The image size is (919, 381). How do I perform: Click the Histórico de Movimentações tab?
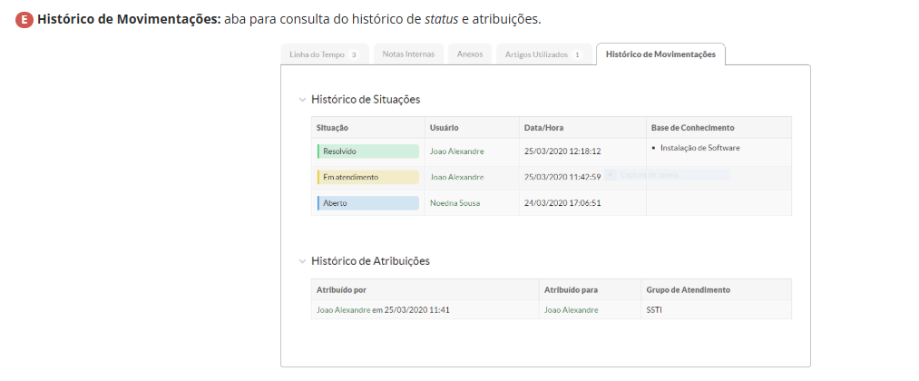click(660, 54)
